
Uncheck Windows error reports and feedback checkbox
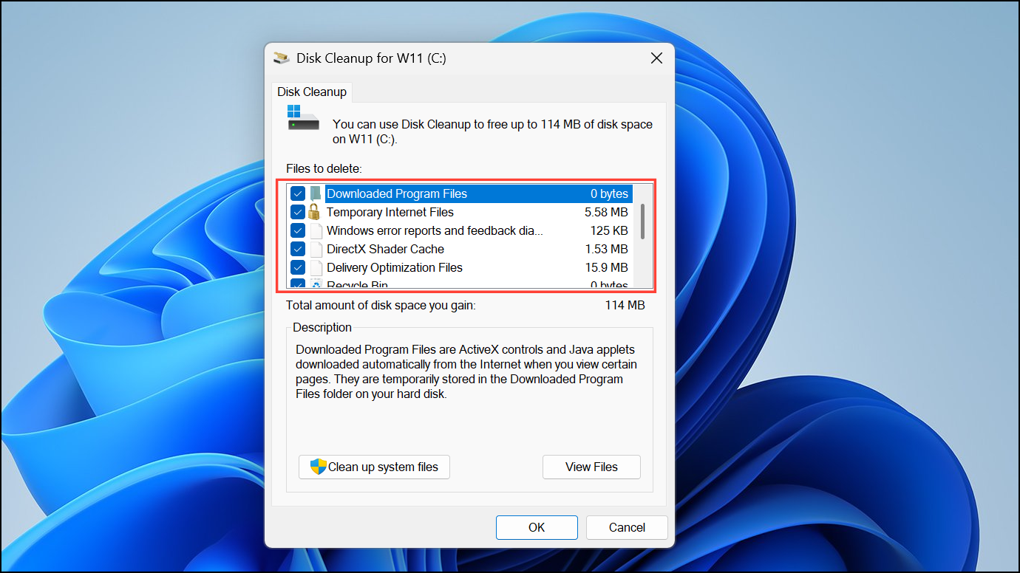click(x=298, y=230)
